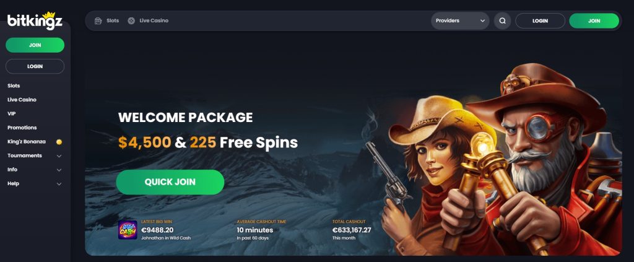Open Live Casino in the sidebar
This screenshot has height=262, width=634.
[22, 100]
